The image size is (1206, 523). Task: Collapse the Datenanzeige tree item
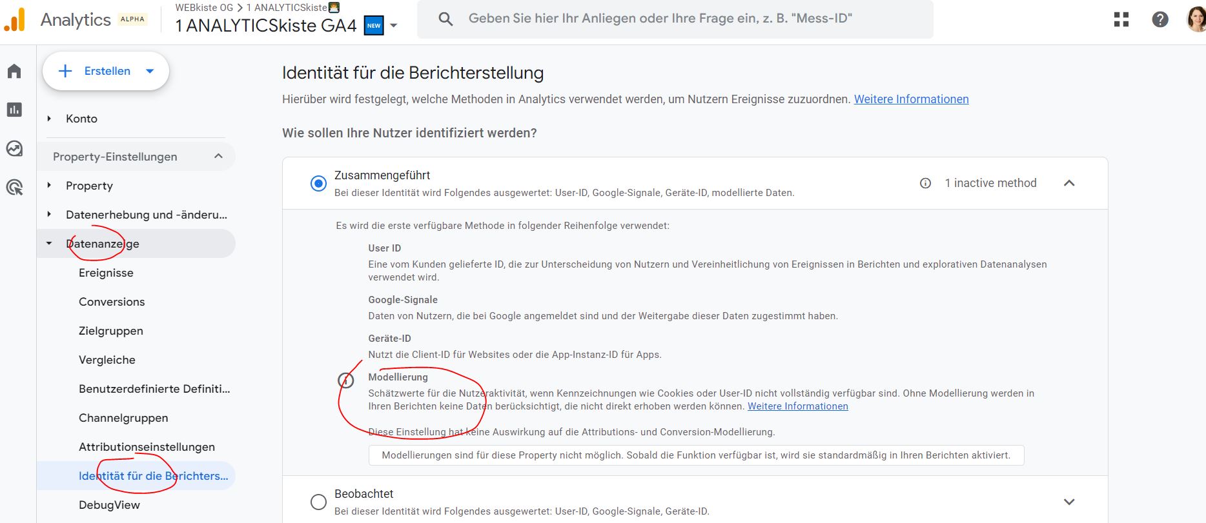coord(49,244)
